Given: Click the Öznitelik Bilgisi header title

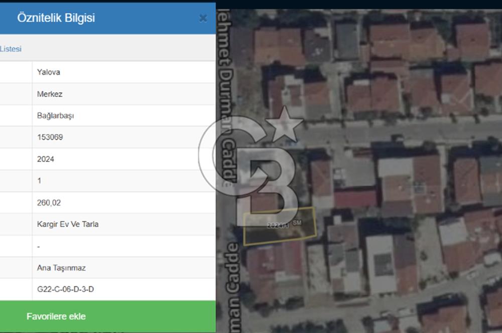Looking at the screenshot, I should [56, 18].
